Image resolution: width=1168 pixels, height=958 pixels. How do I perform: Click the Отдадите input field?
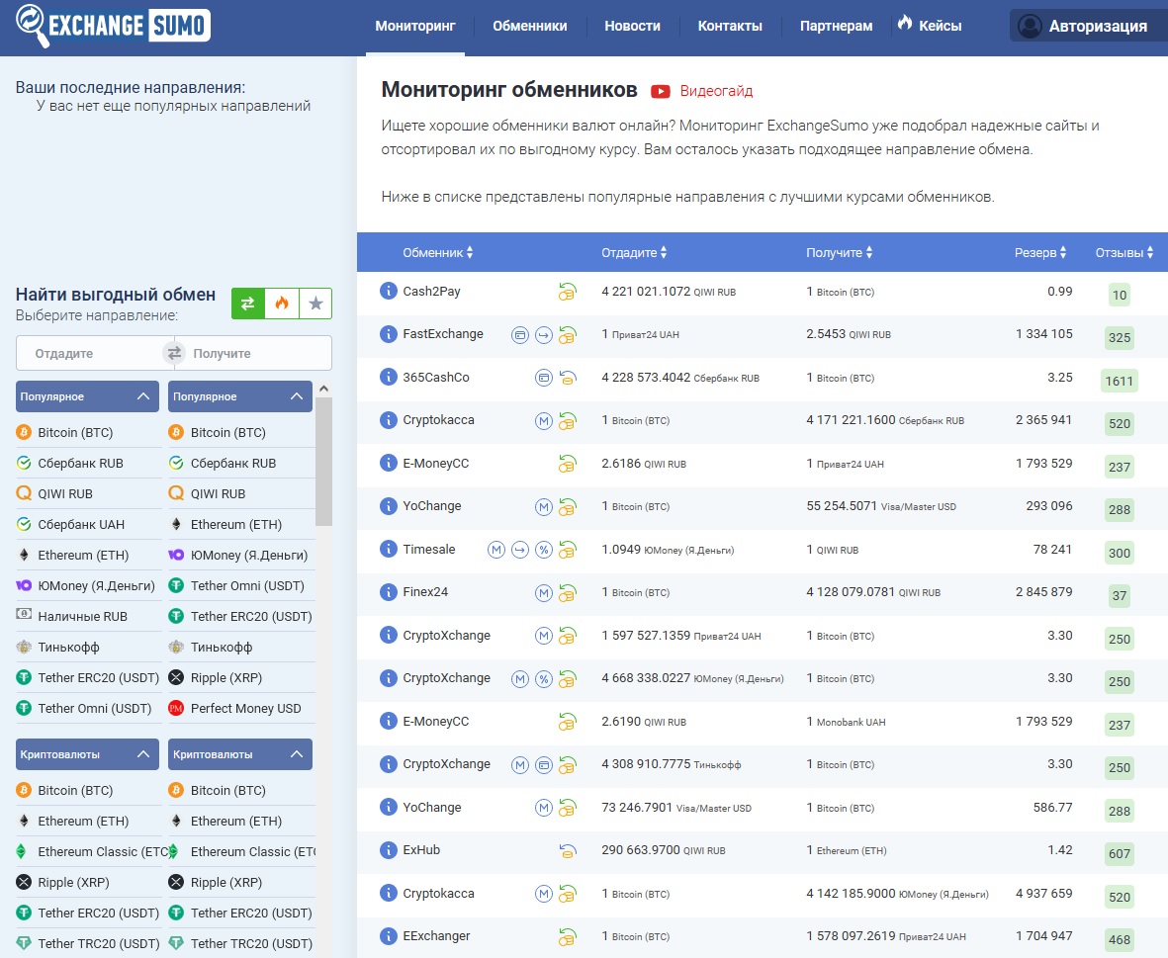click(89, 353)
